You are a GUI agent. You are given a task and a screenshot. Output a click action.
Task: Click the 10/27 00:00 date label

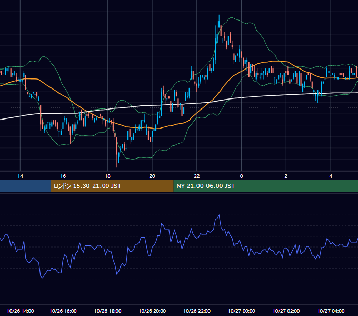(x=241, y=311)
